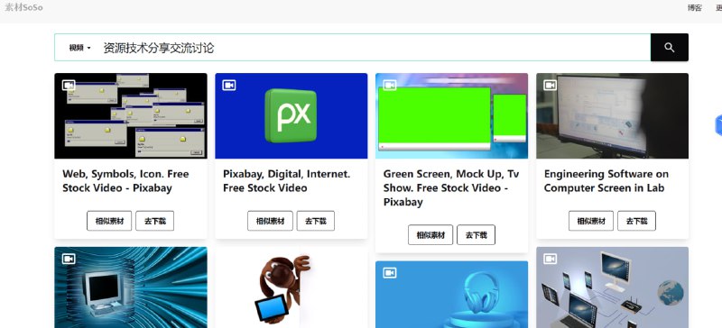Click 相似素材 under Pixabay, Digital, Internet
This screenshot has height=328, width=722.
pos(270,221)
